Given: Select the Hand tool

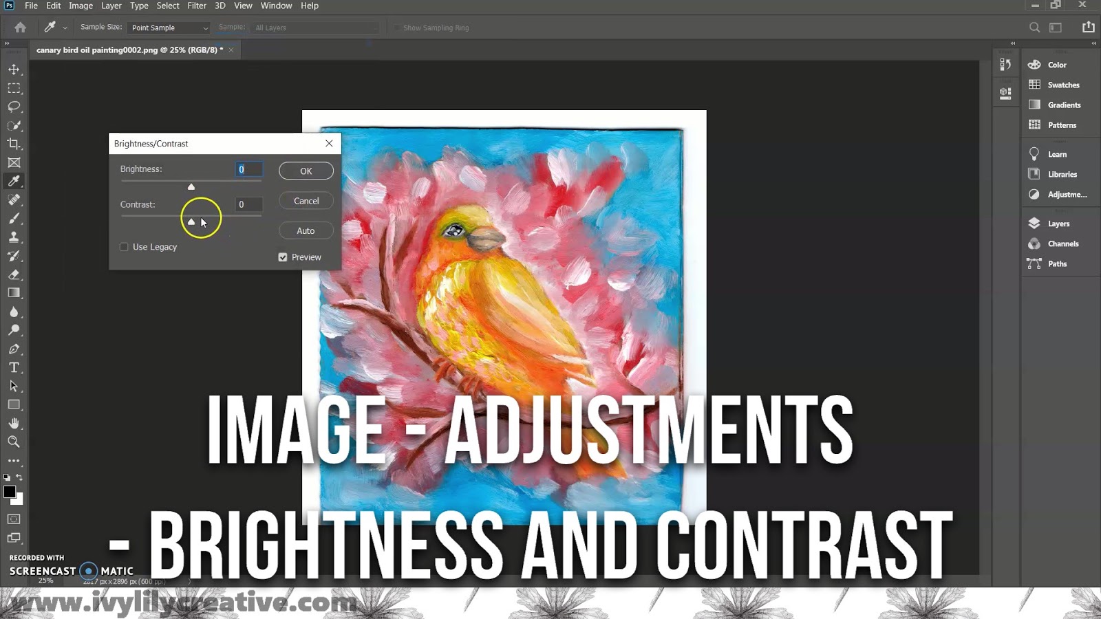Looking at the screenshot, I should coord(14,423).
